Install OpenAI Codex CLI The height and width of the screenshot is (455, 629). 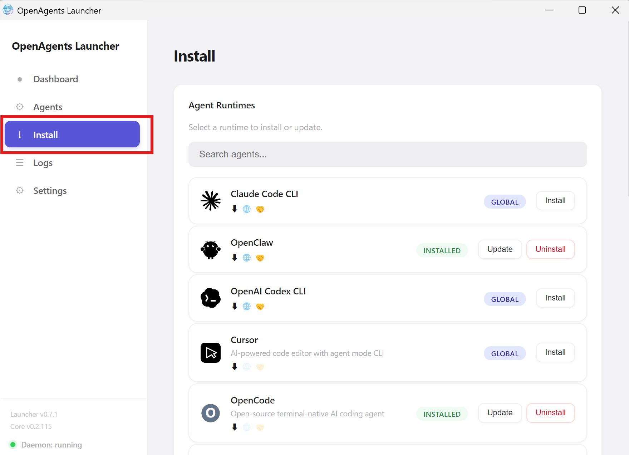tap(555, 298)
